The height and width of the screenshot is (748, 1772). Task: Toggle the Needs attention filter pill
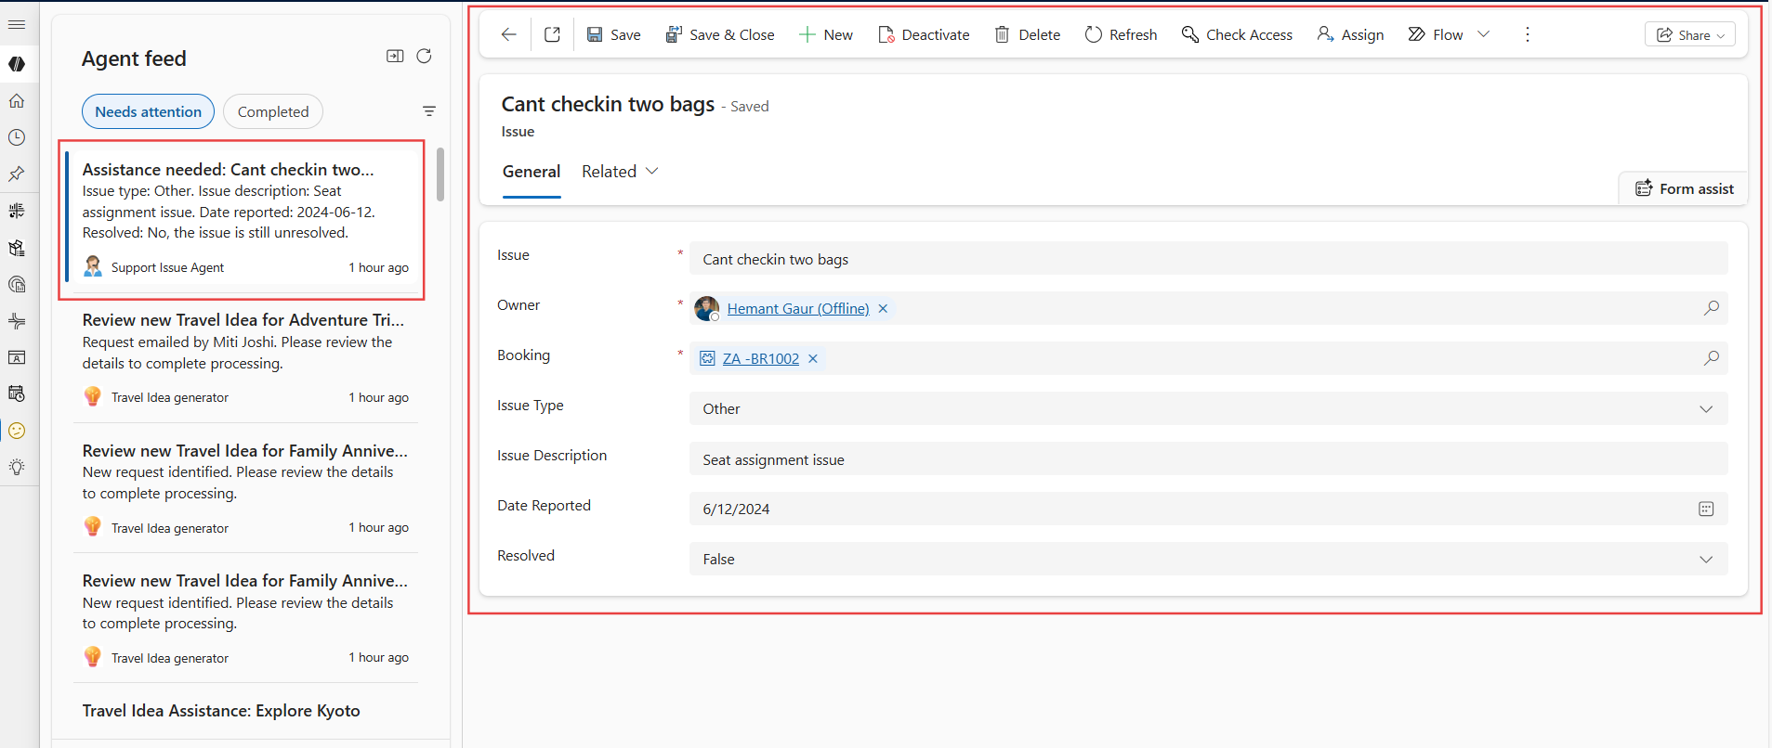148,111
